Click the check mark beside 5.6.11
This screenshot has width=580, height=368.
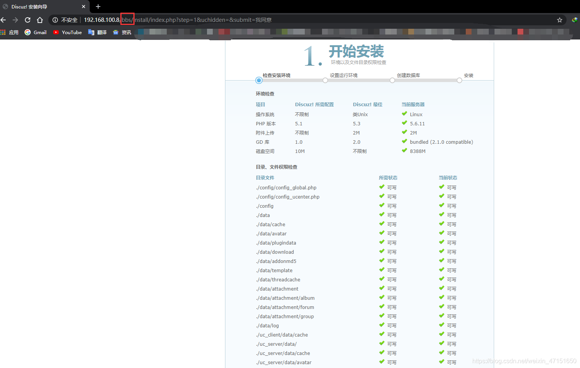[404, 123]
